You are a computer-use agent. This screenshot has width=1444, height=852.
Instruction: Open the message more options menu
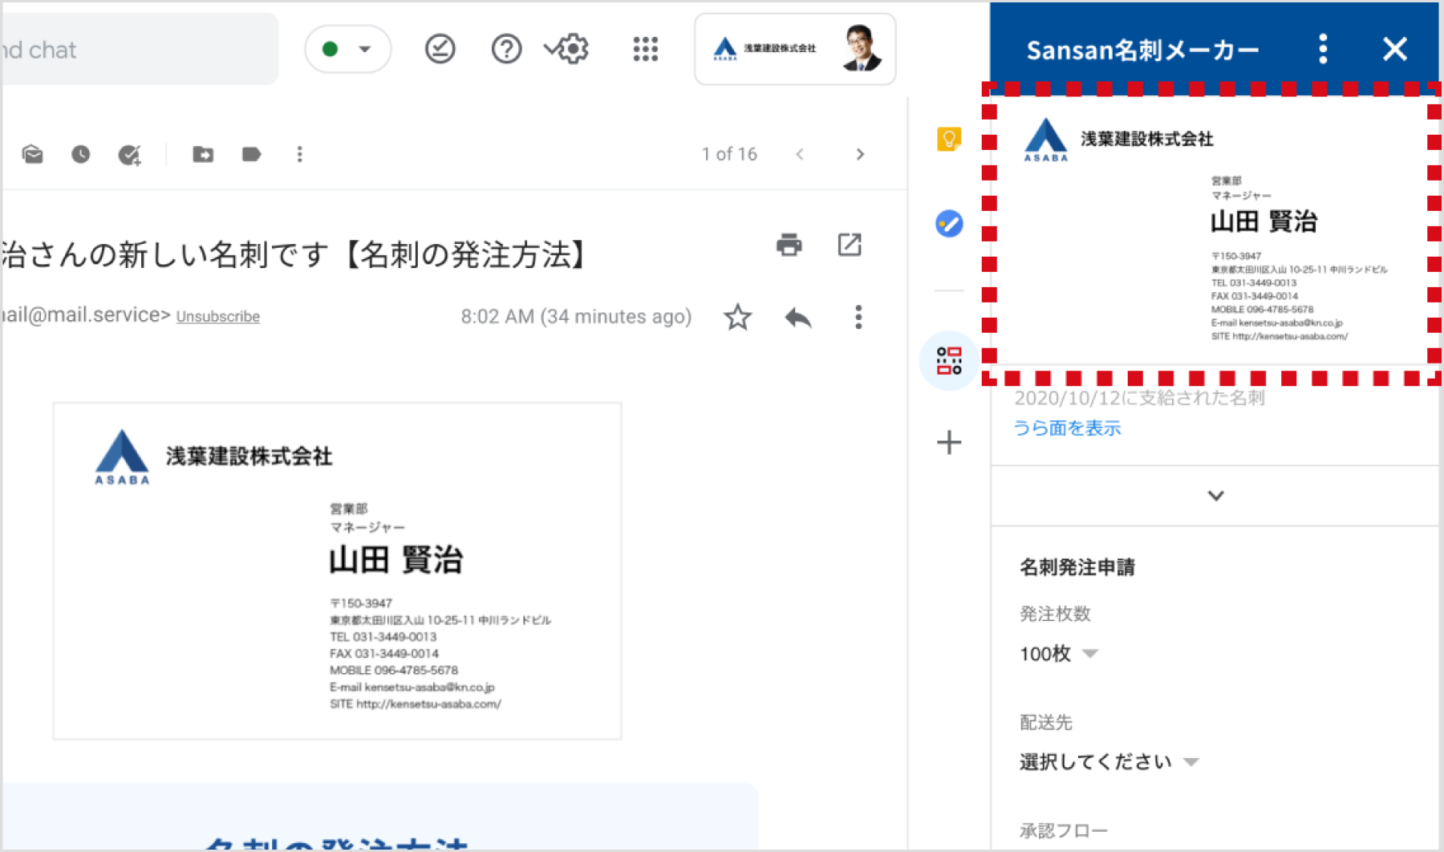click(858, 317)
